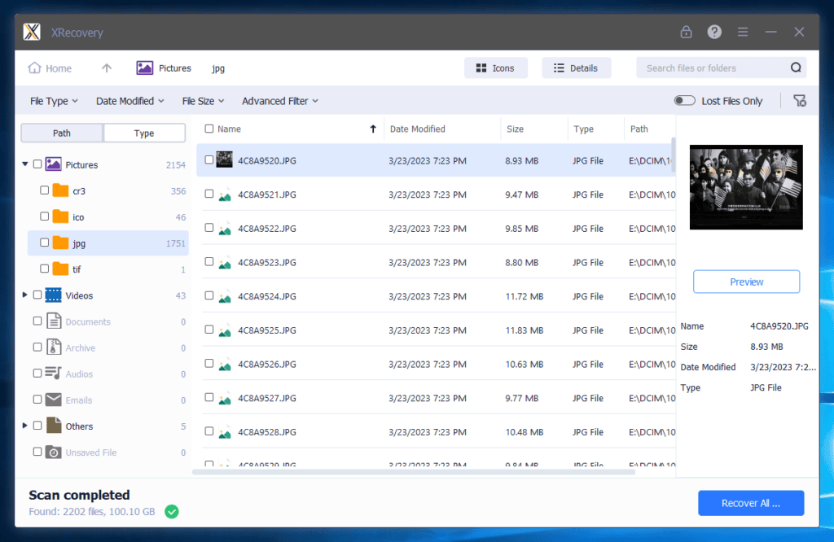
Task: Click the preview thumbnail image
Action: [x=746, y=187]
